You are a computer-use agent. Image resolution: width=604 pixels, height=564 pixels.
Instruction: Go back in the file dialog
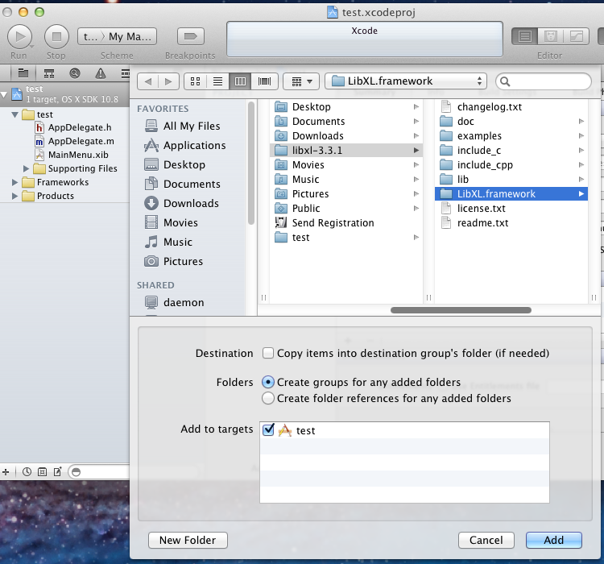(148, 81)
